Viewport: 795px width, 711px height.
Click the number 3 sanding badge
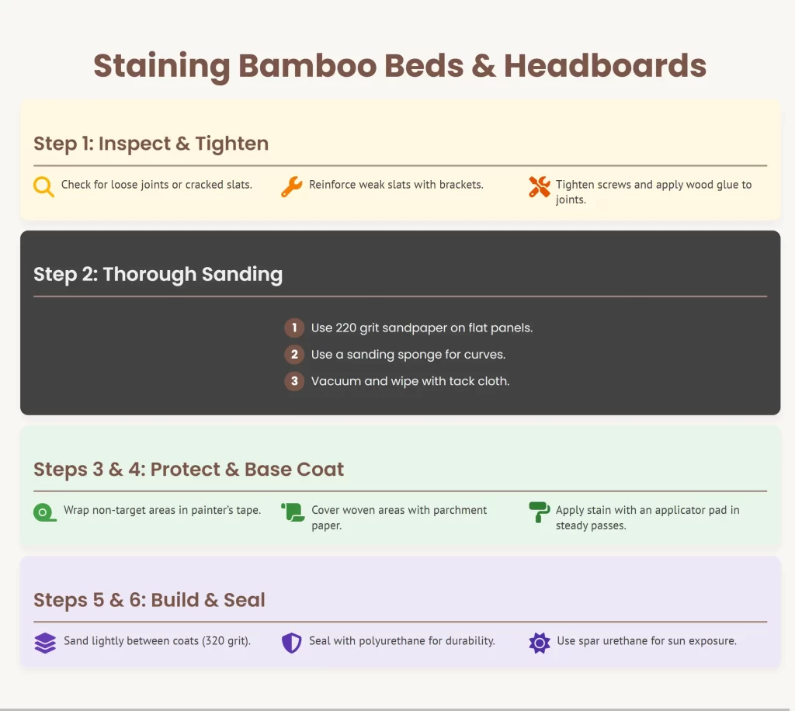[x=294, y=381]
